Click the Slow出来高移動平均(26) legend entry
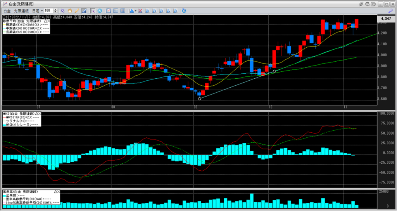 tap(31, 202)
